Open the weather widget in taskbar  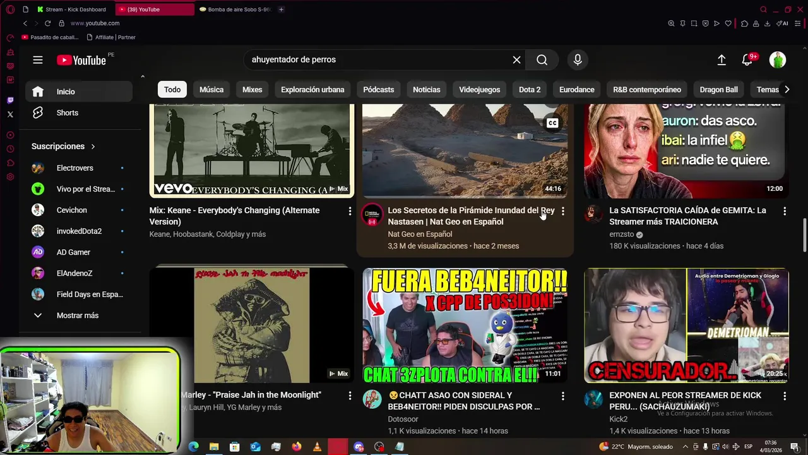[x=636, y=447]
